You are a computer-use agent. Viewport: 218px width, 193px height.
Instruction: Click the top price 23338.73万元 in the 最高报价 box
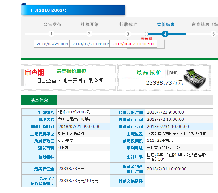point(164,83)
